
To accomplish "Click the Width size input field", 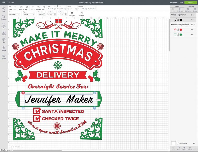I will pyautogui.click(x=52, y=9).
